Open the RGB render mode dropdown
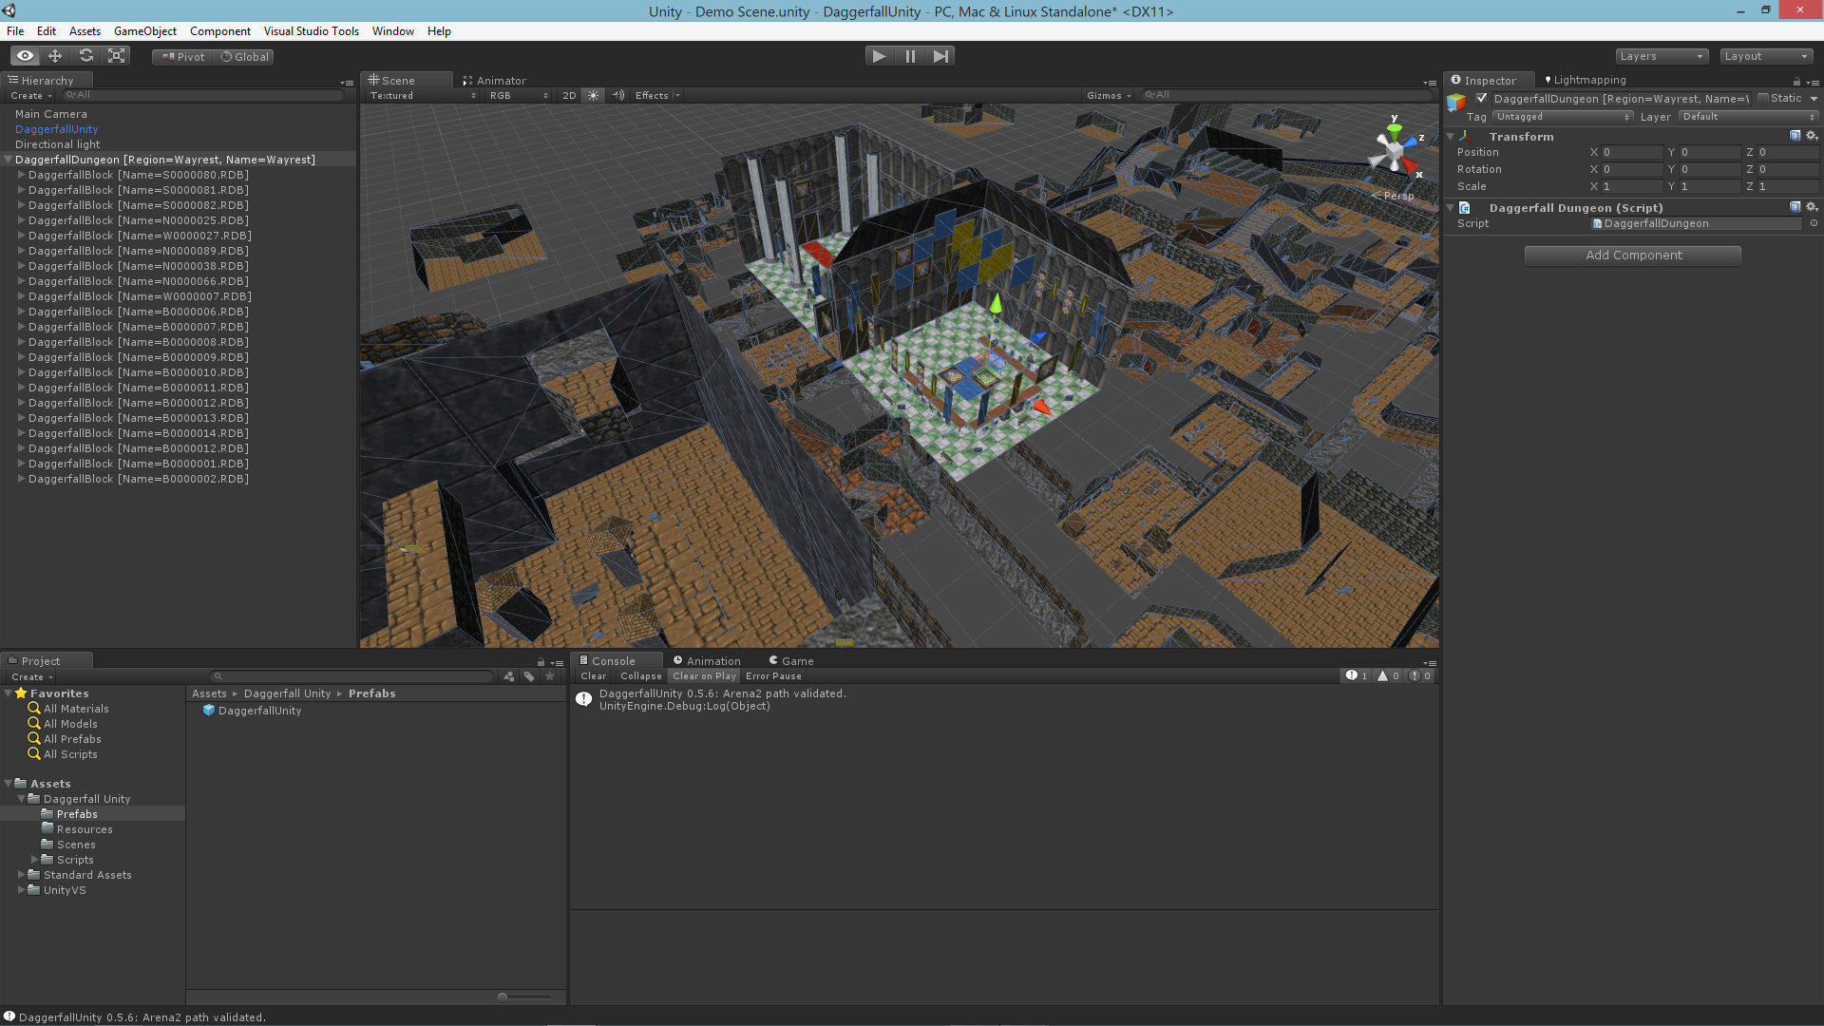This screenshot has width=1824, height=1026. tap(519, 95)
